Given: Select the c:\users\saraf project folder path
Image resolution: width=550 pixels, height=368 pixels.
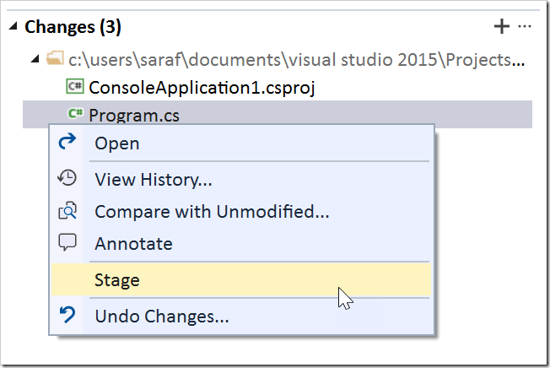Looking at the screenshot, I should point(296,60).
